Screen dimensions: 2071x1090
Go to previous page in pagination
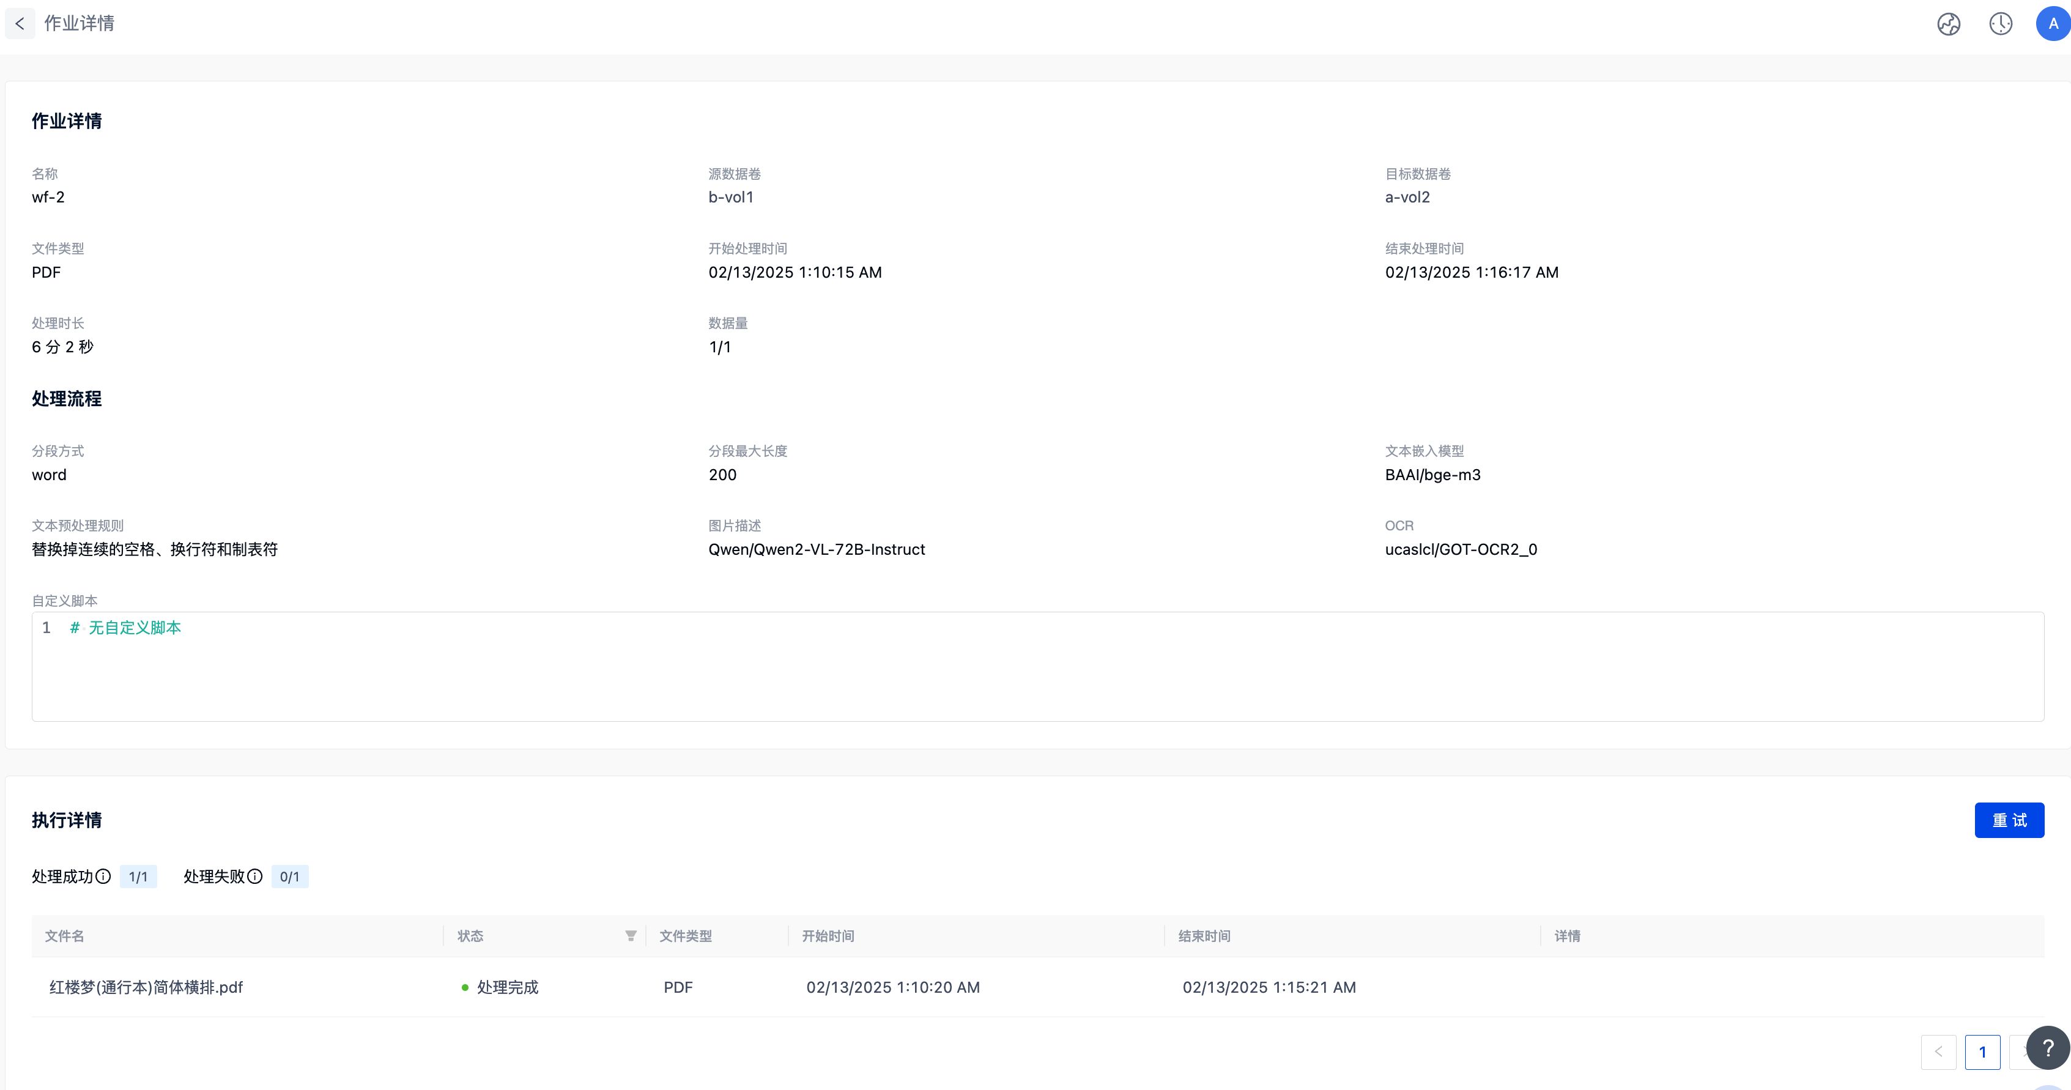click(1938, 1051)
